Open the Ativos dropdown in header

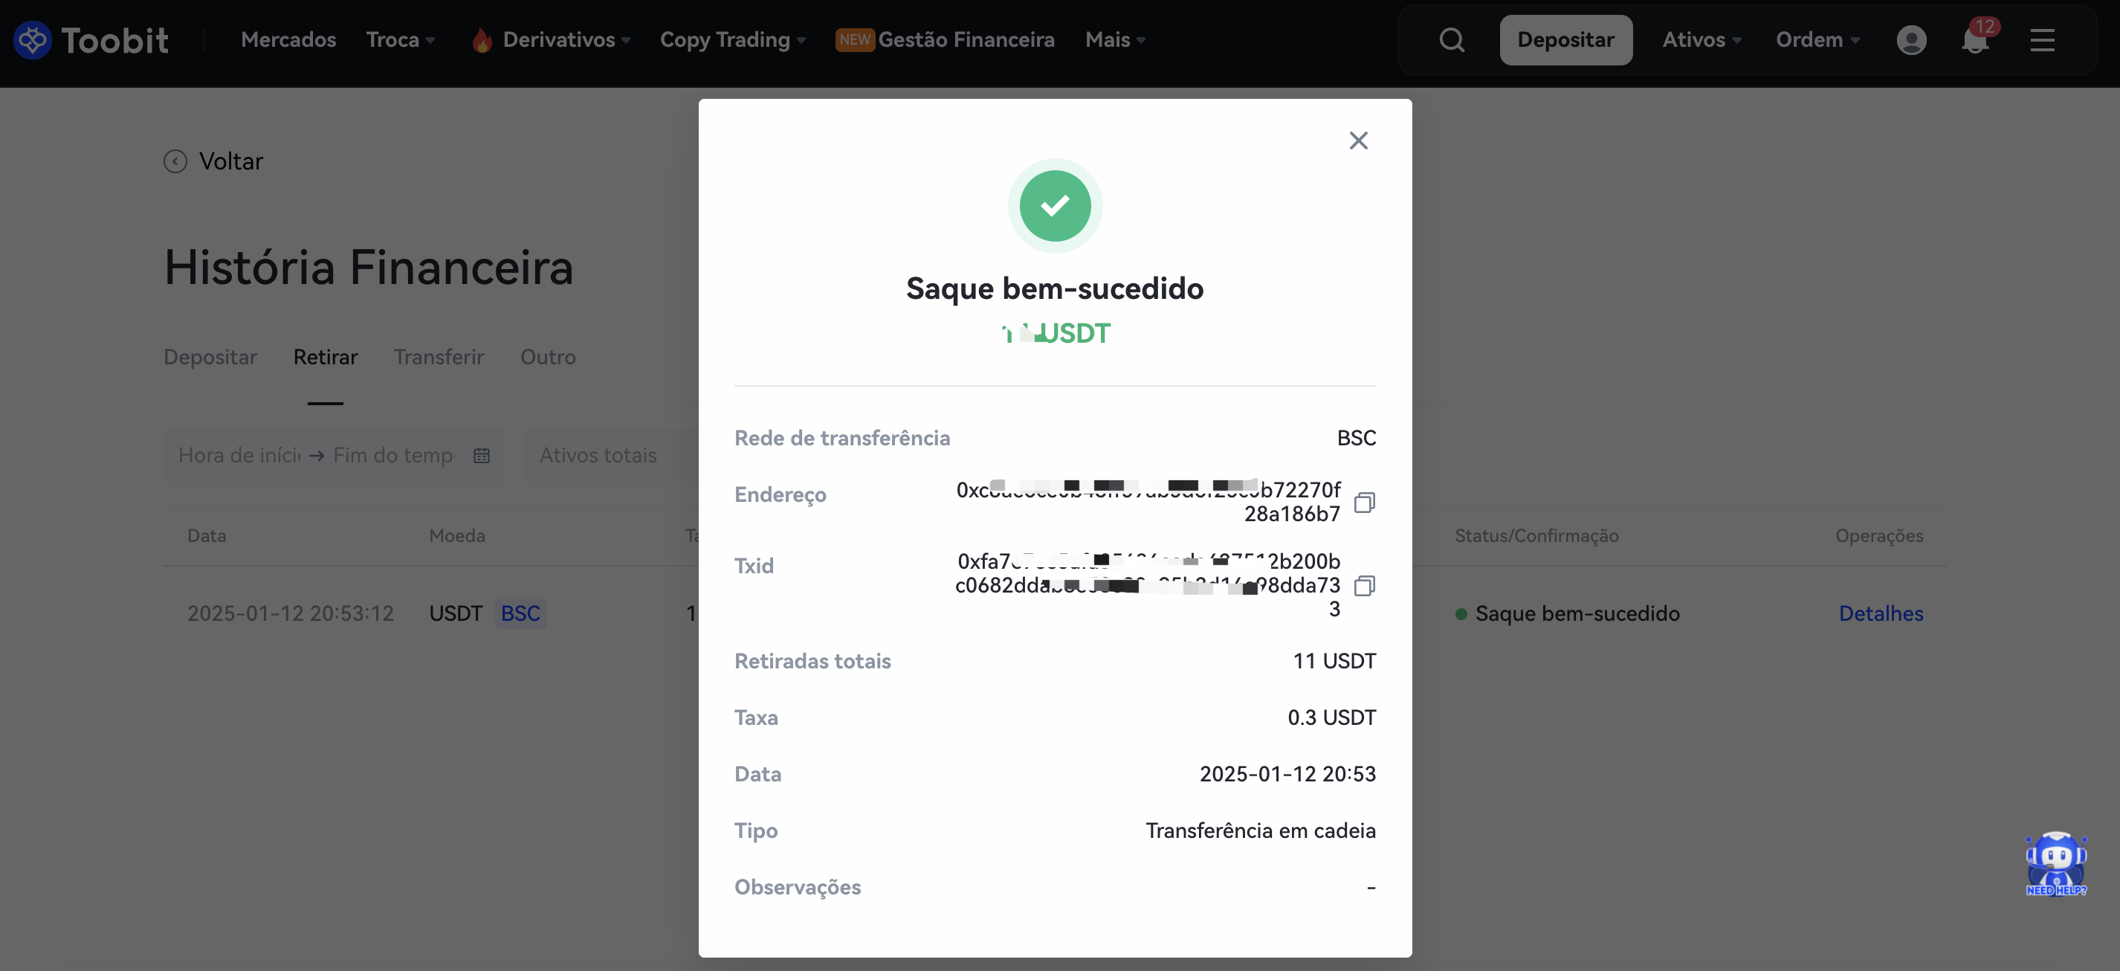coord(1701,39)
